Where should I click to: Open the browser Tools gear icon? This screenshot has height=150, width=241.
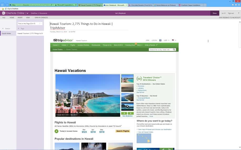[239, 5]
